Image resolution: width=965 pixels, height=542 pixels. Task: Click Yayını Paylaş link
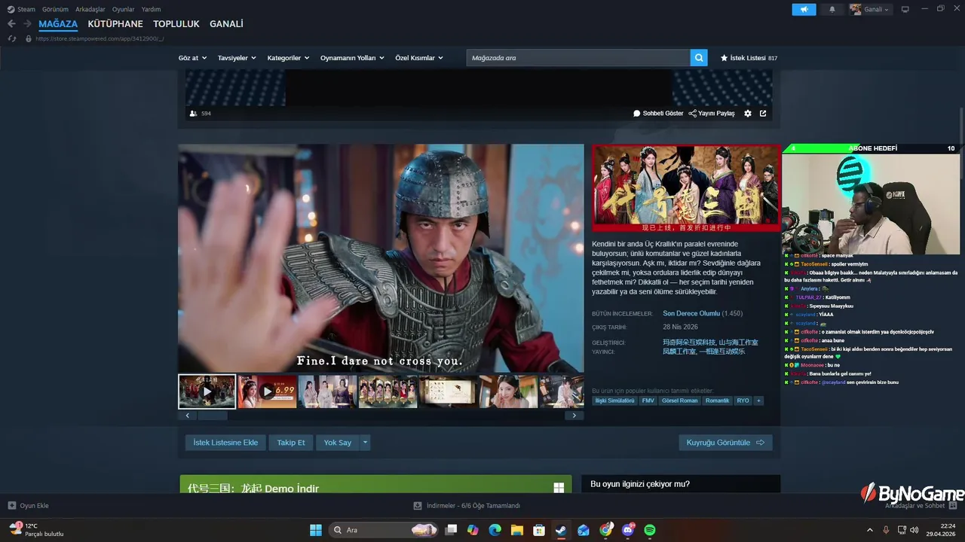point(712,114)
